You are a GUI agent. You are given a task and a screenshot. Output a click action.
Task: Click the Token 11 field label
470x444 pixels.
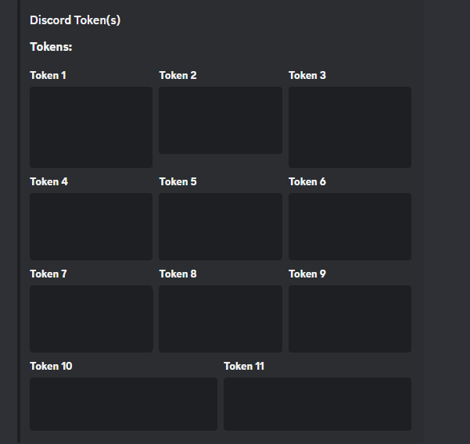pyautogui.click(x=244, y=366)
